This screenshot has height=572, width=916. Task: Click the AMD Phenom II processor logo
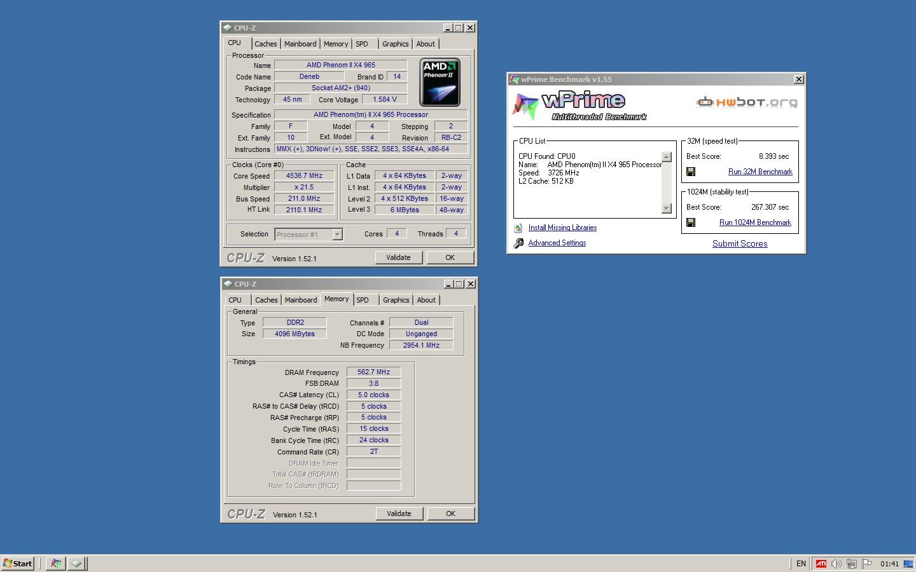click(440, 83)
